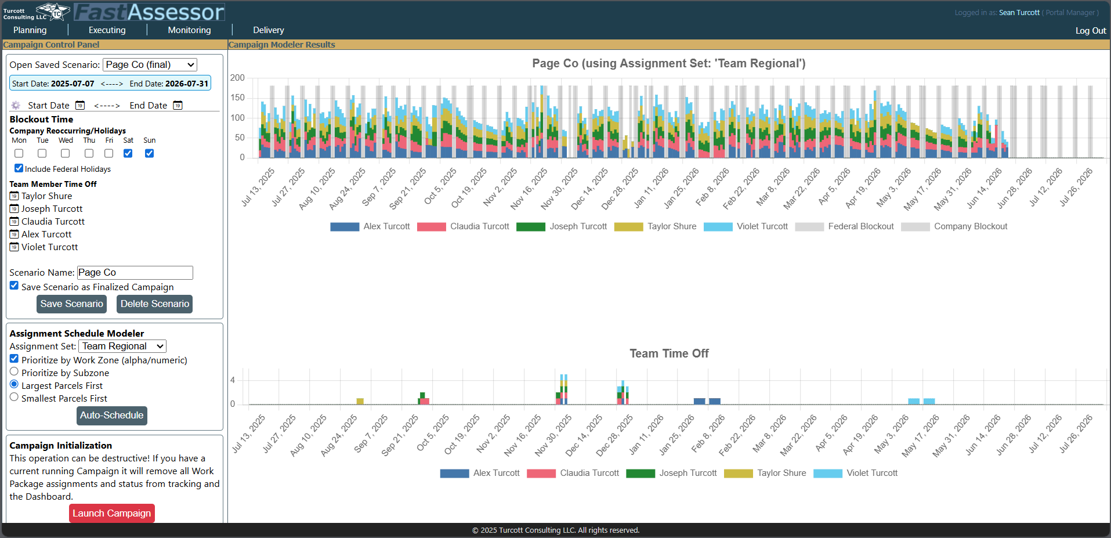1111x538 pixels.
Task: Click the Scenario Name text field
Action: (135, 273)
